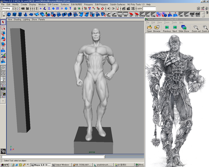This screenshot has height=167, width=209.
Task: Click the Hyp shelf button
Action: 120,14
